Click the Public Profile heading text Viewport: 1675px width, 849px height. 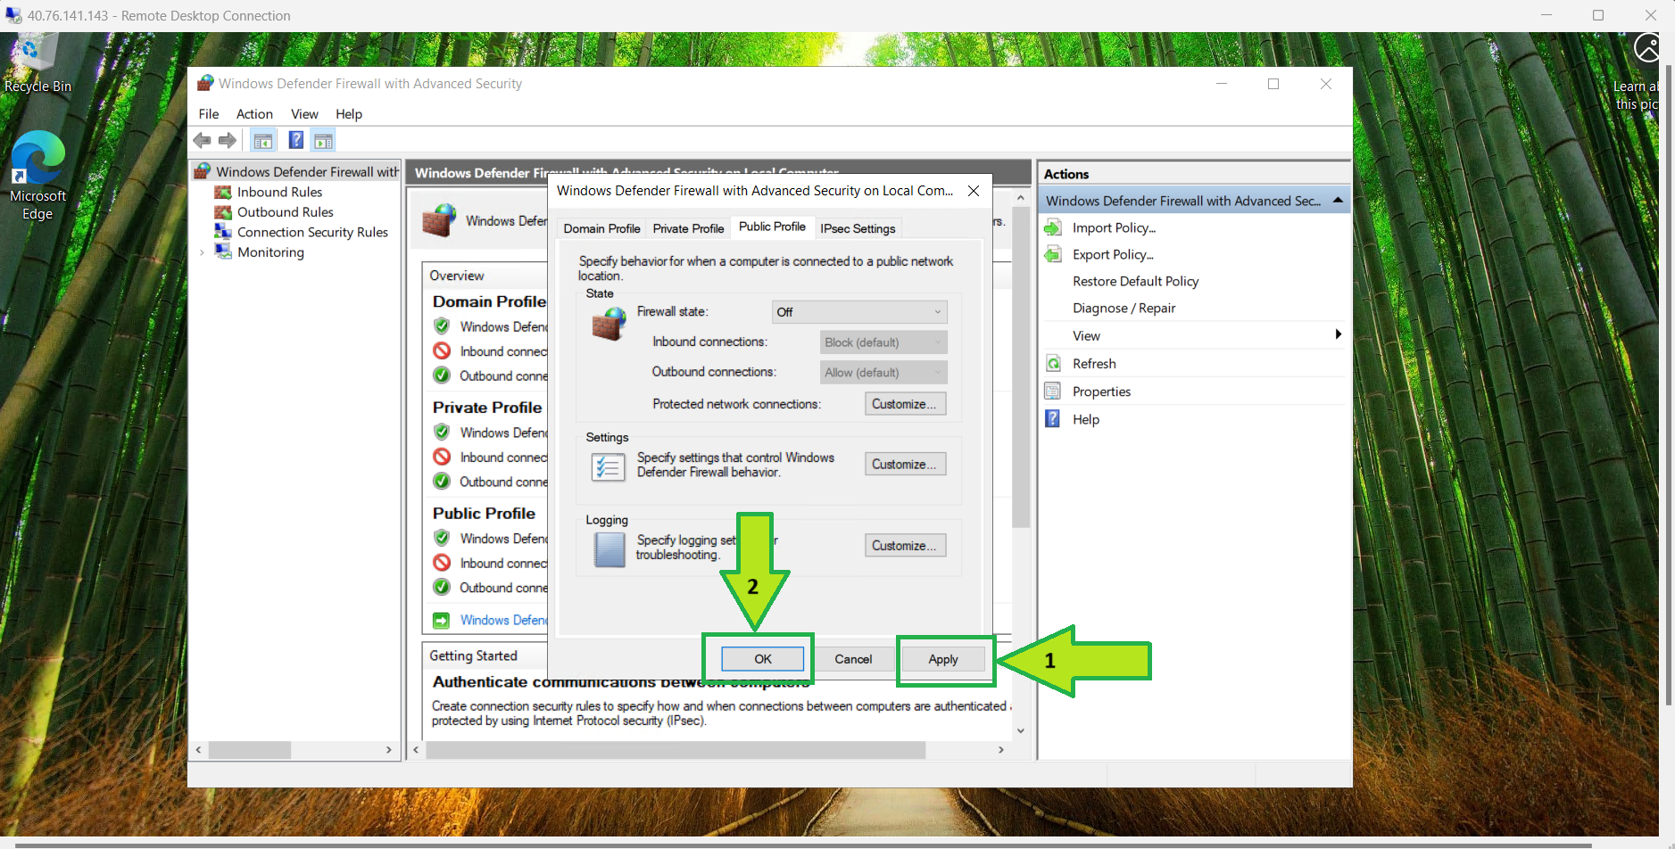pos(484,513)
